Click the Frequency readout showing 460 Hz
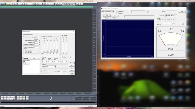The image size is (195, 109). [x=171, y=15]
